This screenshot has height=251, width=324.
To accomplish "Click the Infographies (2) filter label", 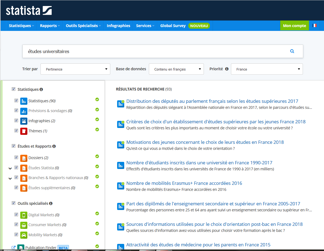I will [x=42, y=121].
